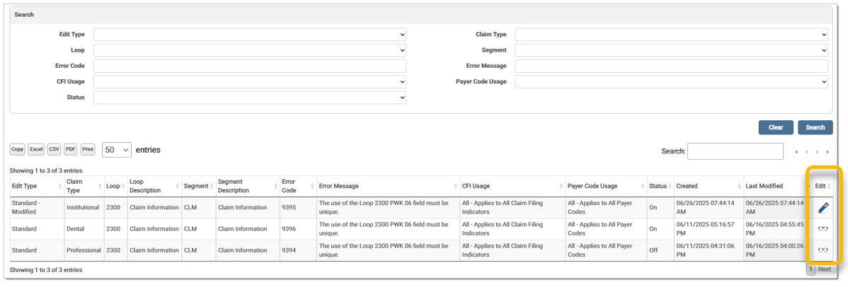Change the entries per page dropdown

click(x=117, y=150)
